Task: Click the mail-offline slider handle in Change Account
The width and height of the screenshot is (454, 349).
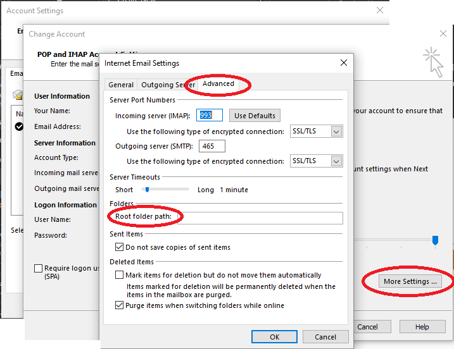Action: pos(435,240)
